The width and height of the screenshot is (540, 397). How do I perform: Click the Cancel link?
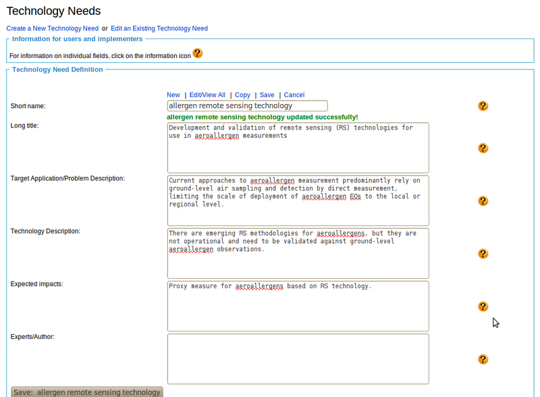click(x=294, y=95)
